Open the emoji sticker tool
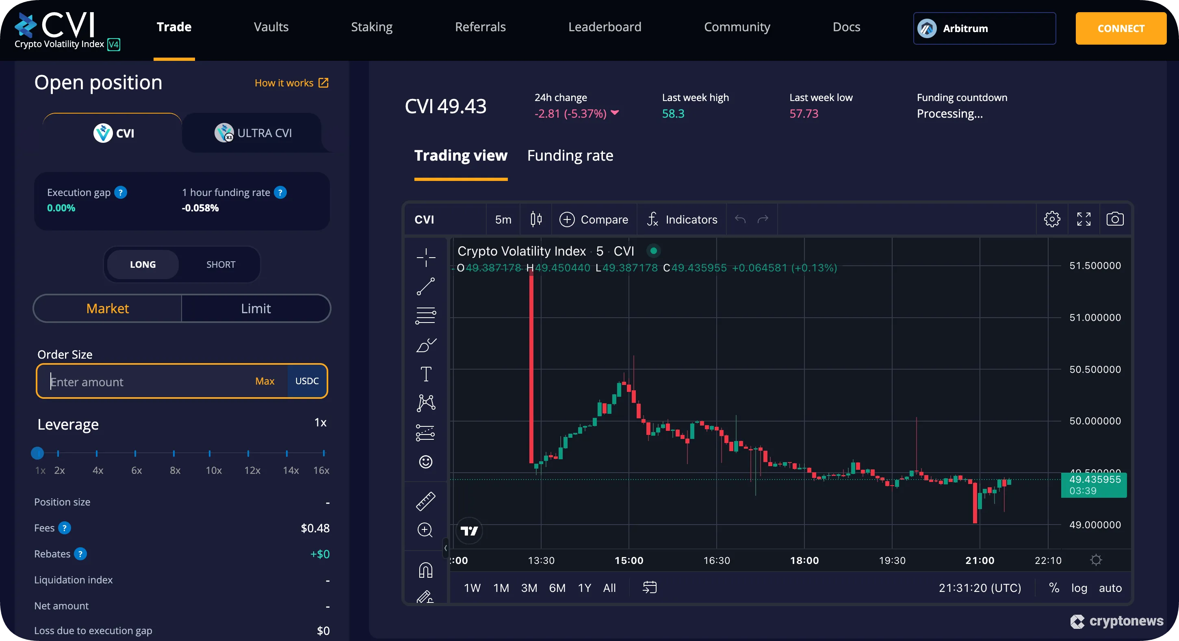 pos(426,461)
